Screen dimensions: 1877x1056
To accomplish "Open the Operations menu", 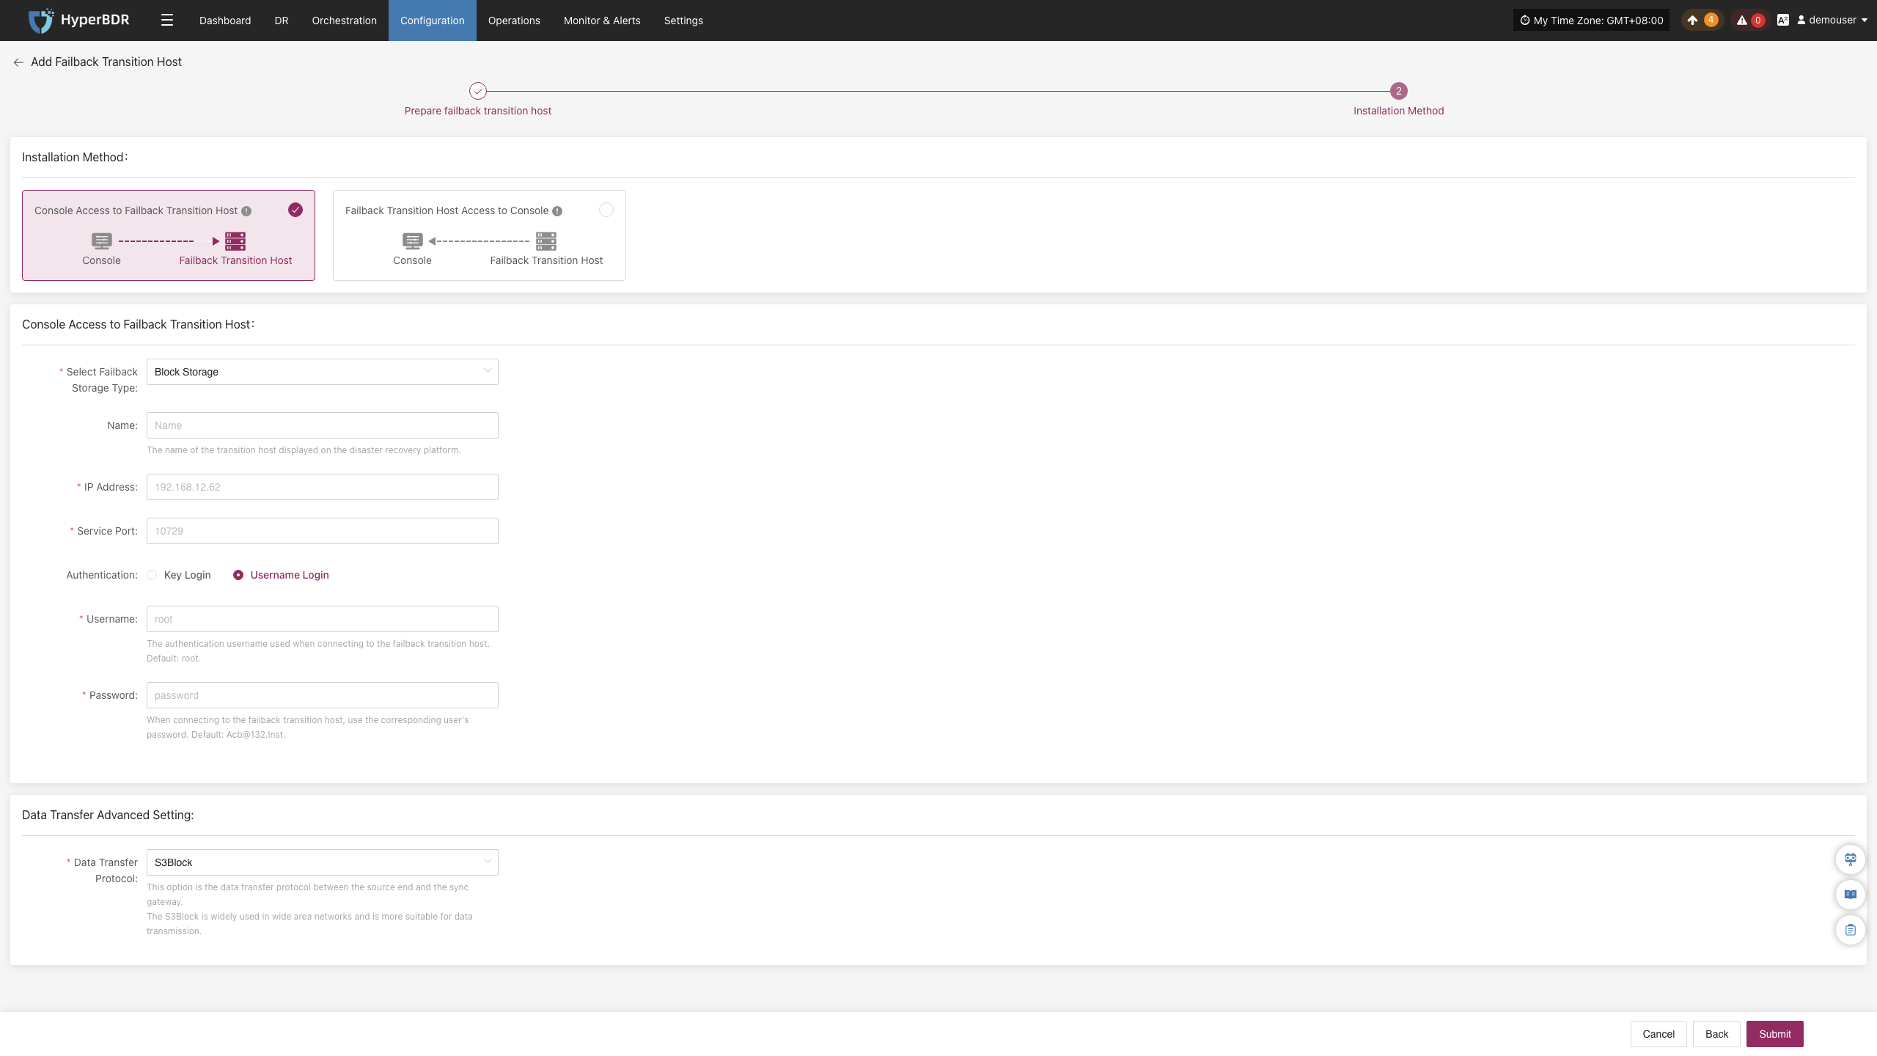I will [x=514, y=21].
